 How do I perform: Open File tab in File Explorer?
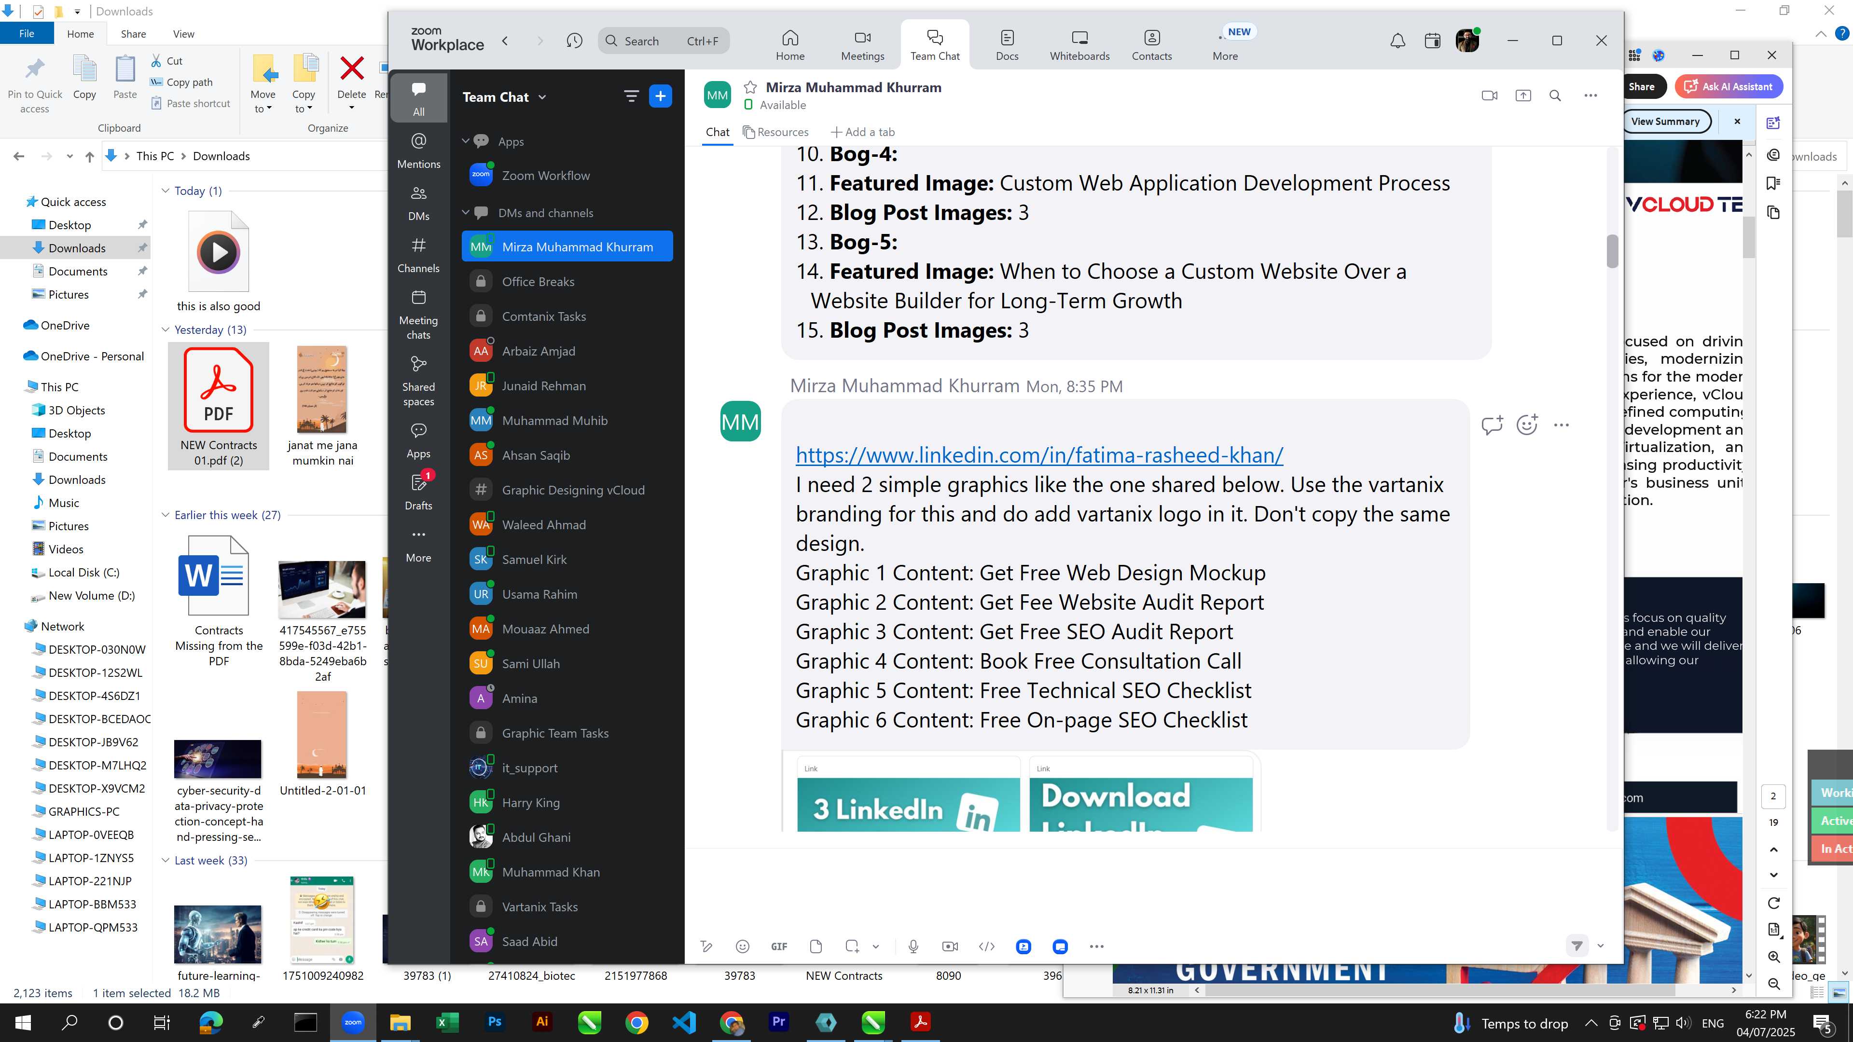(27, 34)
